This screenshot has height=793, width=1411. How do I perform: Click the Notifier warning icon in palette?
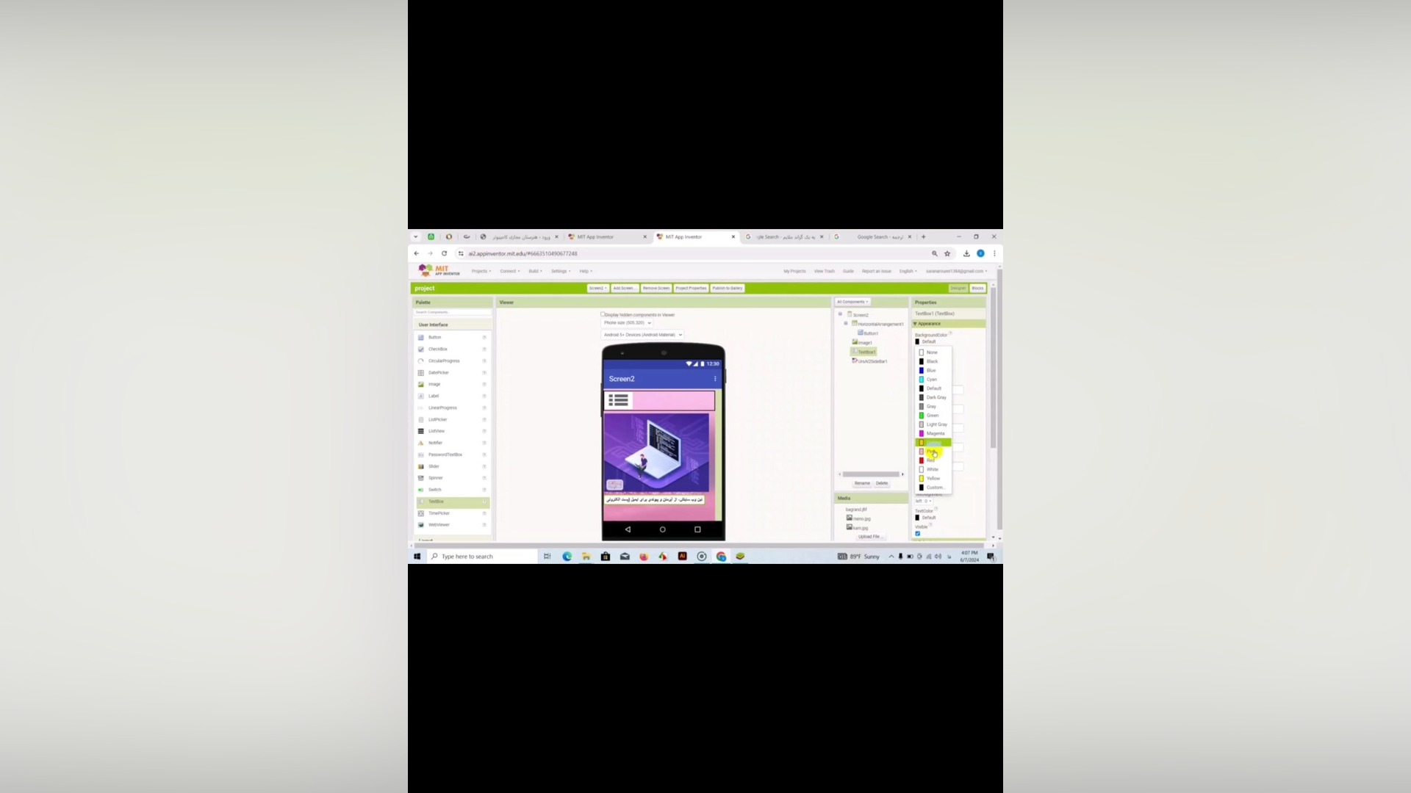click(x=421, y=443)
